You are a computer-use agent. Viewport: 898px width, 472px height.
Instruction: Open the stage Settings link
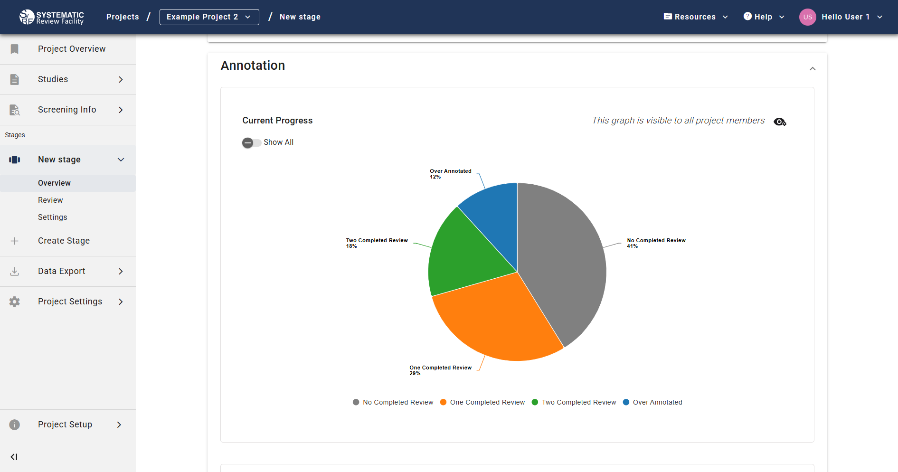(52, 217)
